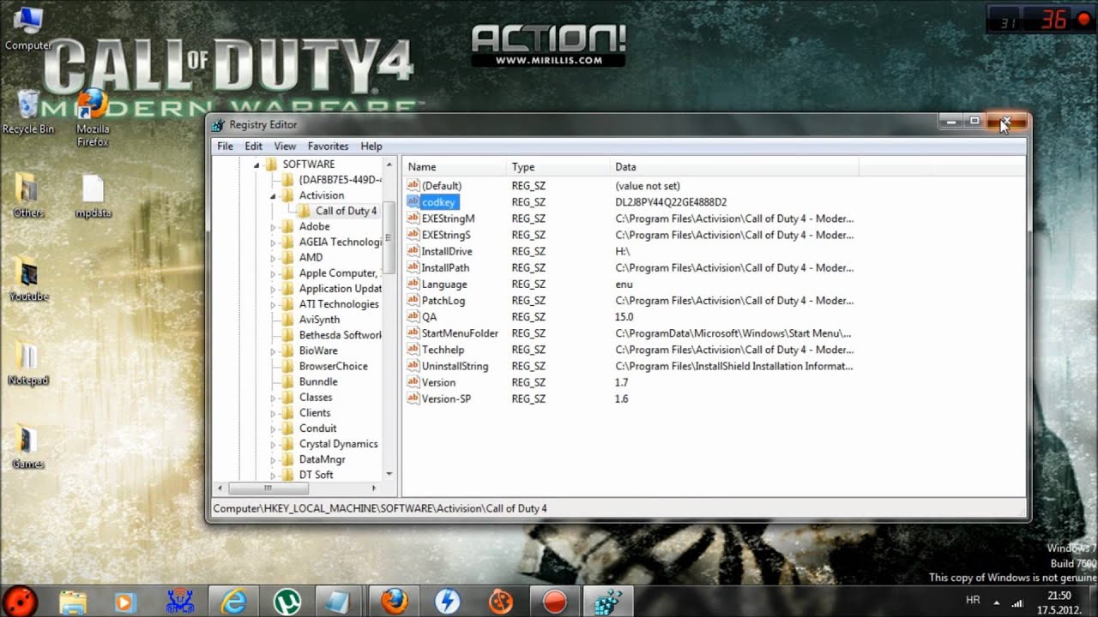Sort values by Data column header
The image size is (1098, 617).
(x=733, y=167)
